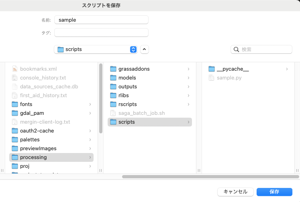Expand the grassaddons folder chevron
The width and height of the screenshot is (300, 202).
coord(188,69)
